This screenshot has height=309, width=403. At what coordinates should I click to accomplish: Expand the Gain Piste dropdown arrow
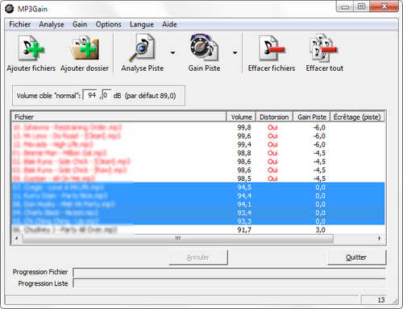[x=235, y=53]
